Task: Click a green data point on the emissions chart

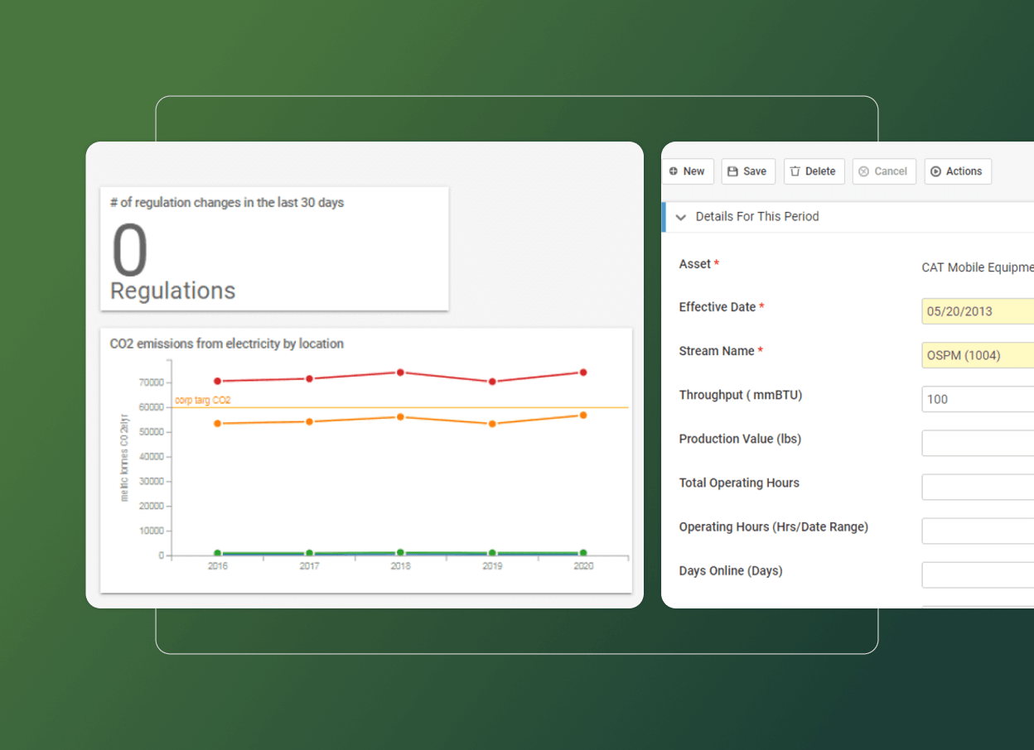Action: pos(400,551)
